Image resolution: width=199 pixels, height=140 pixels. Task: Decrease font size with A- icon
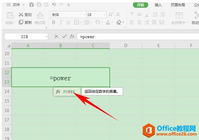click(119, 14)
